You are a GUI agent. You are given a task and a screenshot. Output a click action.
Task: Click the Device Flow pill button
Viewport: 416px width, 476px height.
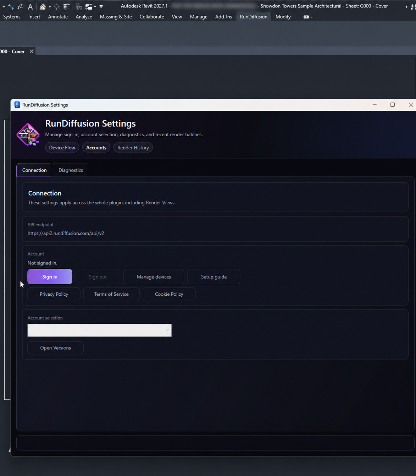coord(62,148)
